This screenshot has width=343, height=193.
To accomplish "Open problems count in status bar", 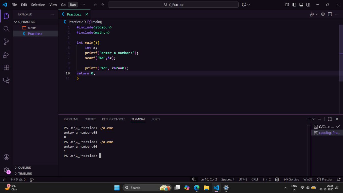I will [x=18, y=180].
